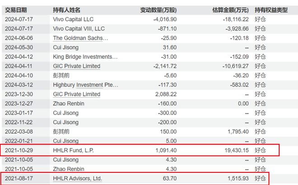The width and height of the screenshot is (298, 185).
Task: Click the 估算金额(万元) column header
Action: [230, 10]
